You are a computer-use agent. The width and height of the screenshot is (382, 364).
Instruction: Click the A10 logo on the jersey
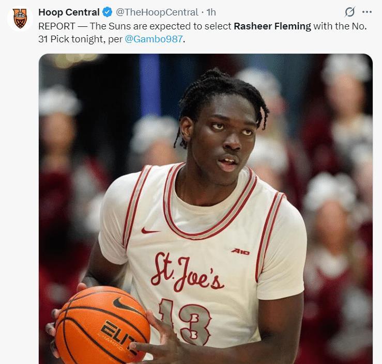pos(240,251)
